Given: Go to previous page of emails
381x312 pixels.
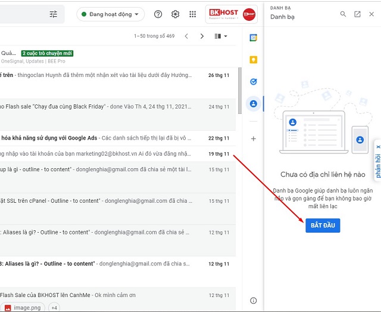Looking at the screenshot, I should point(186,36).
